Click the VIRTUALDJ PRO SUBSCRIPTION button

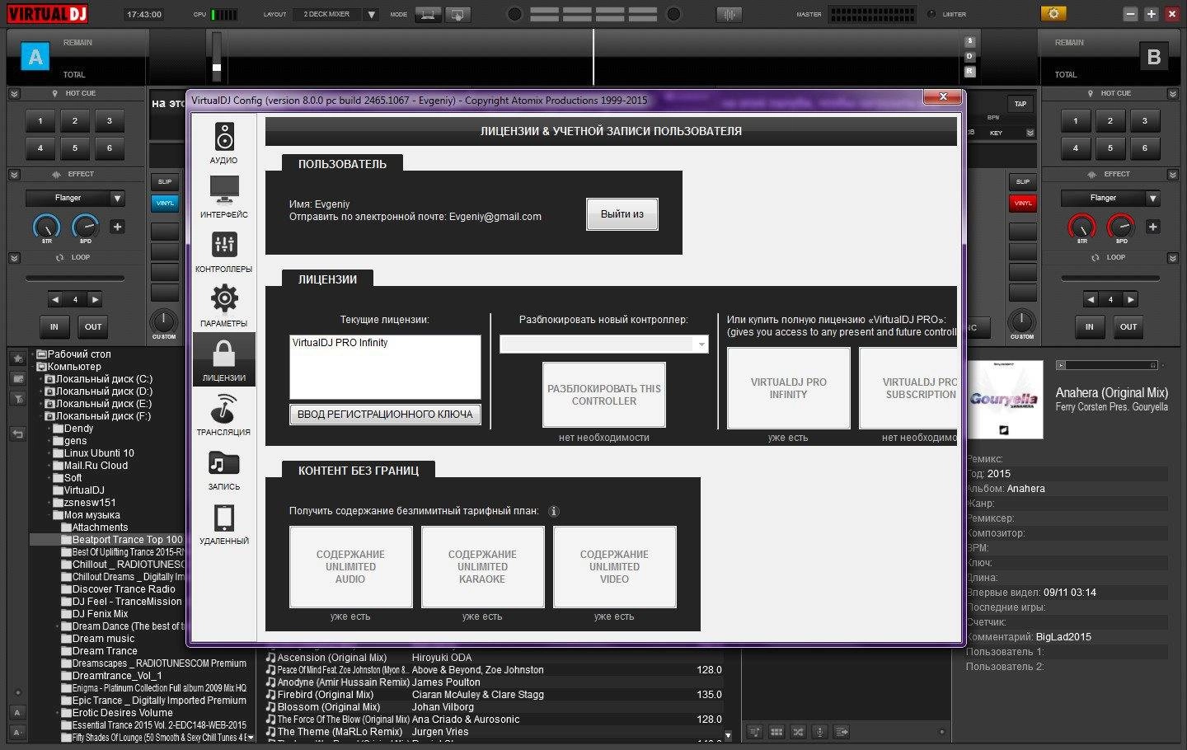(x=908, y=388)
